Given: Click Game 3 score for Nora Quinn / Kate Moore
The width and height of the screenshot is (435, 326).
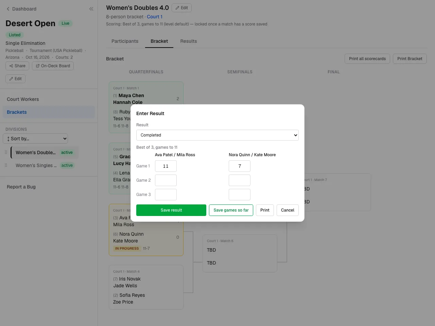Looking at the screenshot, I should point(240,195).
